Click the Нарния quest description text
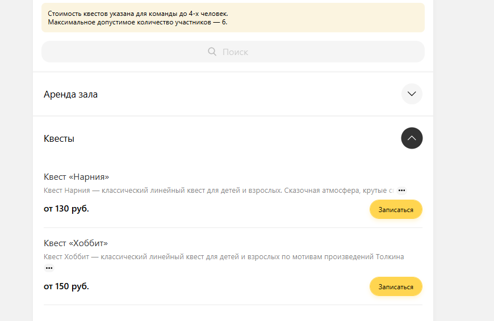This screenshot has width=494, height=321. pyautogui.click(x=219, y=191)
